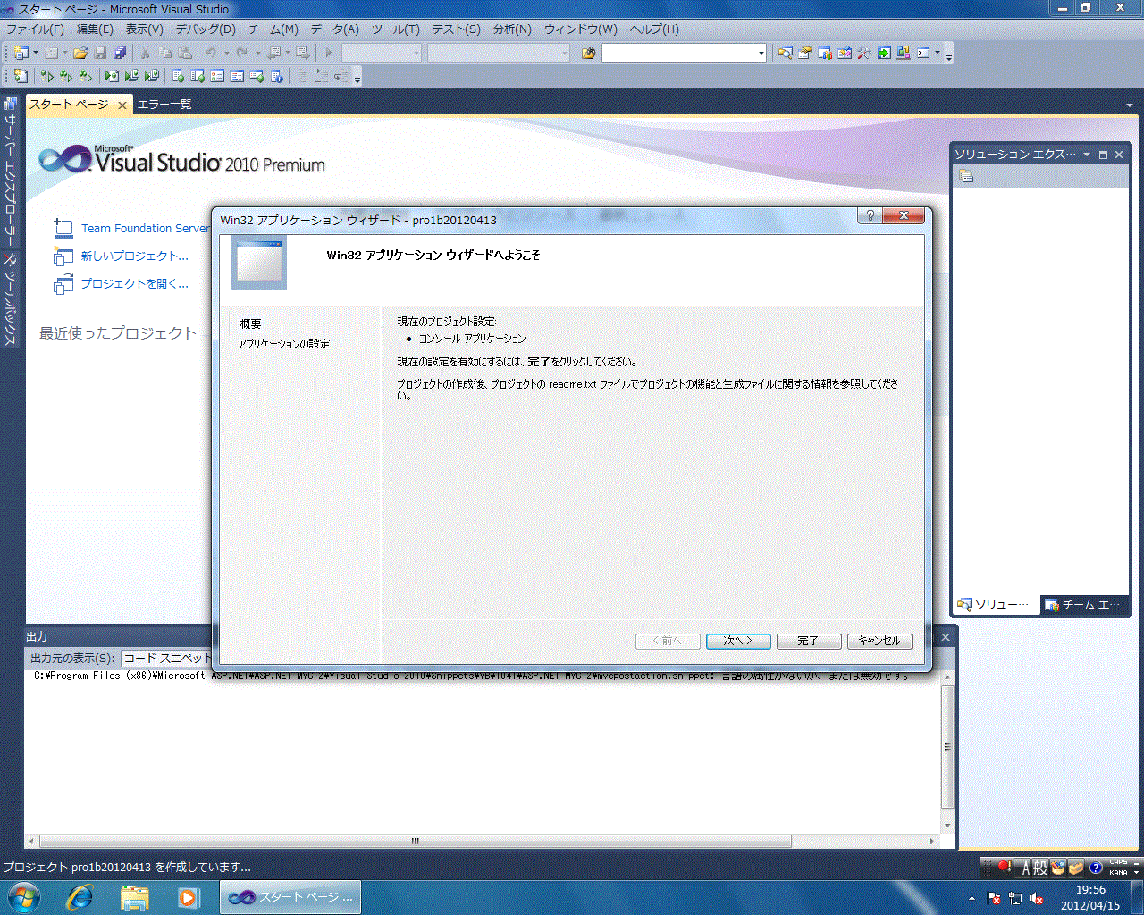Open the Command Window toolbar icon
This screenshot has height=915, width=1144.
coord(923,53)
